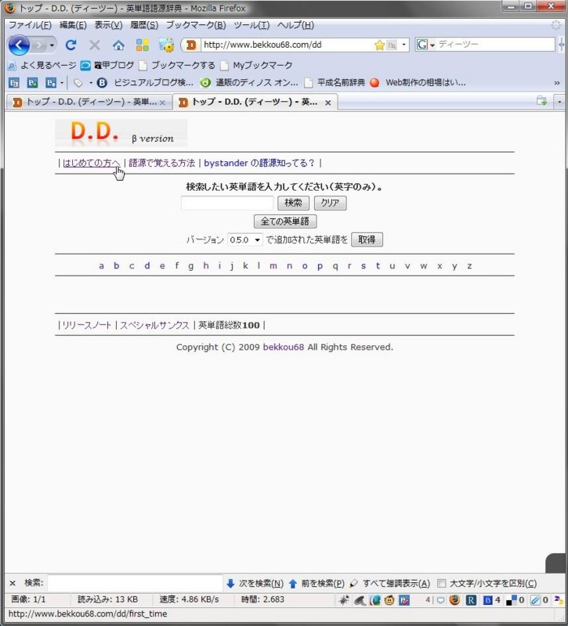Click the yellow duck picture toolbar icon
Screen dimensions: 568x626
pos(167,45)
